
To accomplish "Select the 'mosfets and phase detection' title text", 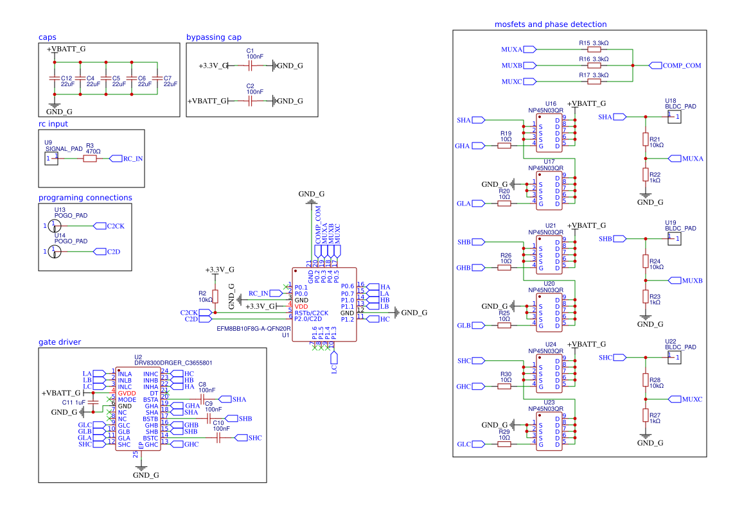I will pos(550,24).
